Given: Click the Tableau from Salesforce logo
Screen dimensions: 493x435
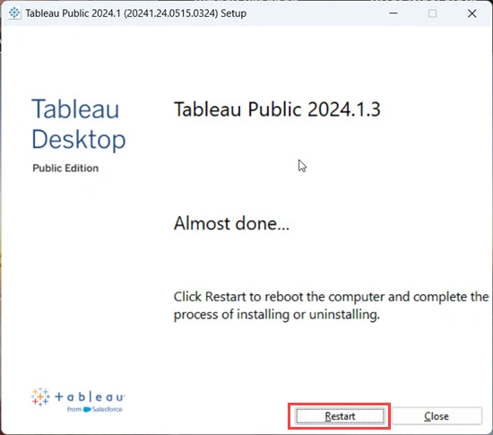Looking at the screenshot, I should coord(78,400).
